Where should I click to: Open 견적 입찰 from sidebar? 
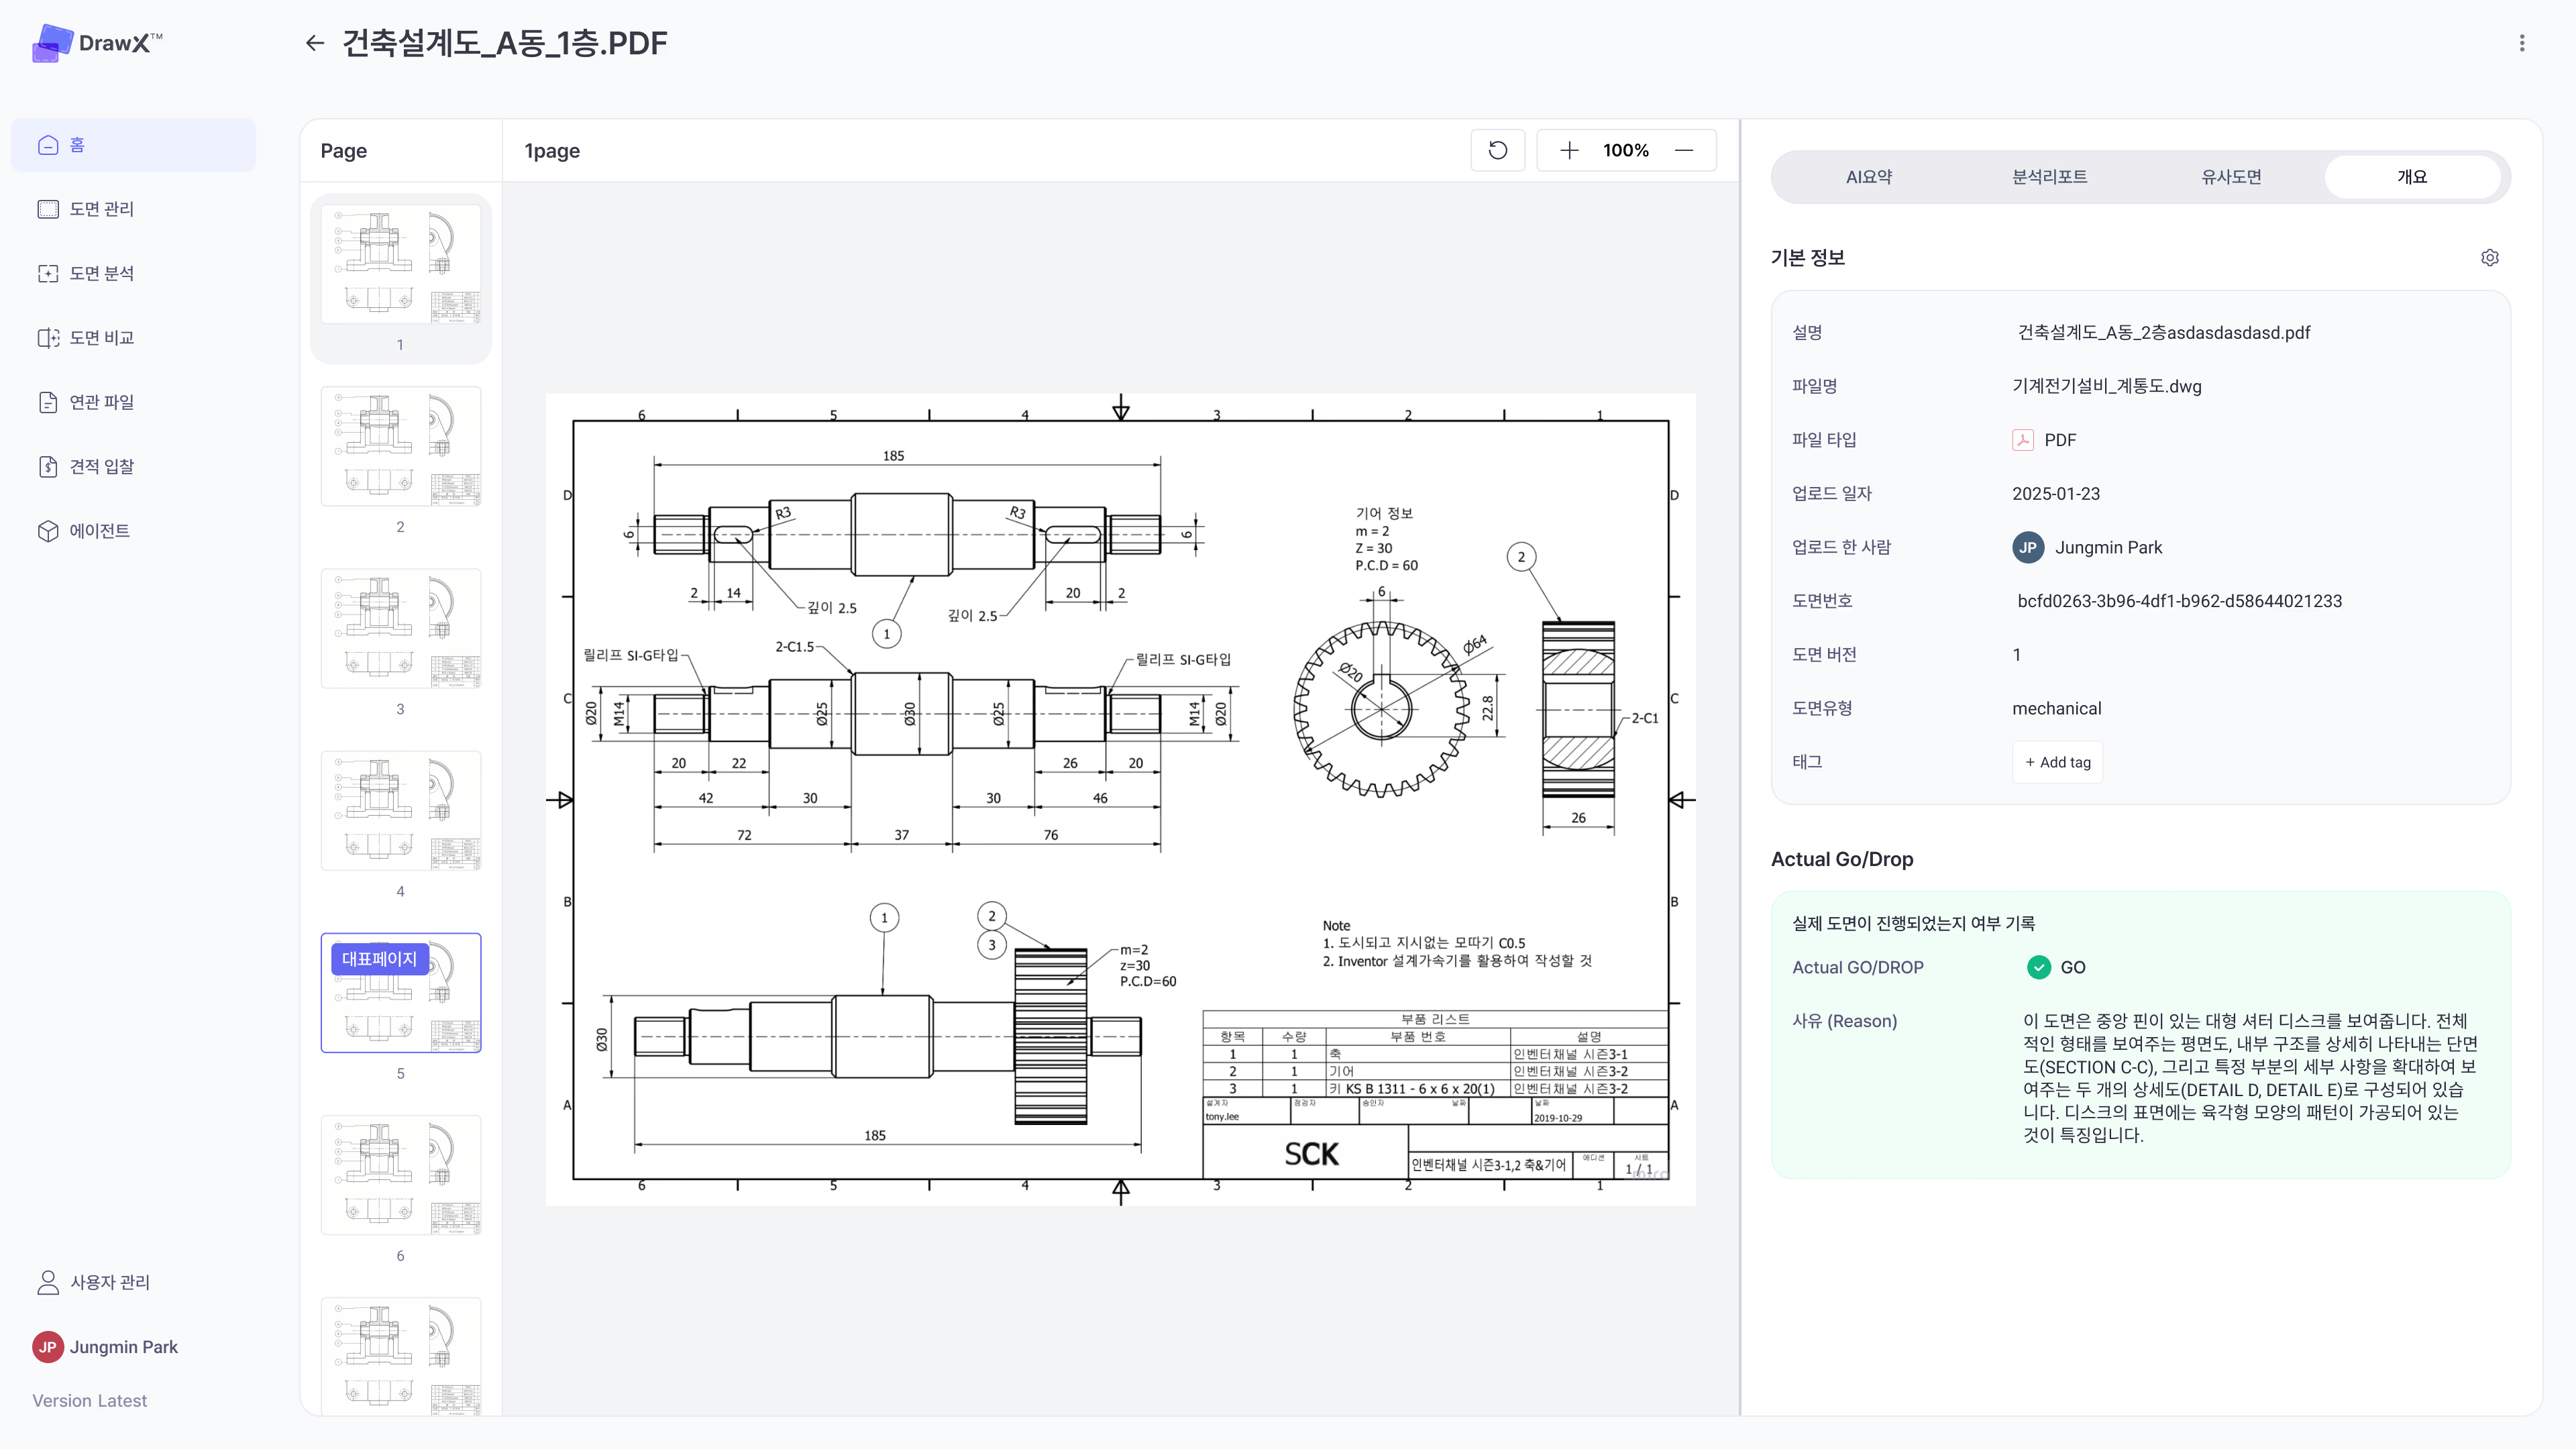click(x=101, y=467)
